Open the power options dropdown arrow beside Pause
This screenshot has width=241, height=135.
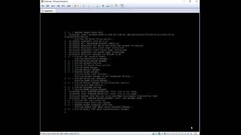78,6
